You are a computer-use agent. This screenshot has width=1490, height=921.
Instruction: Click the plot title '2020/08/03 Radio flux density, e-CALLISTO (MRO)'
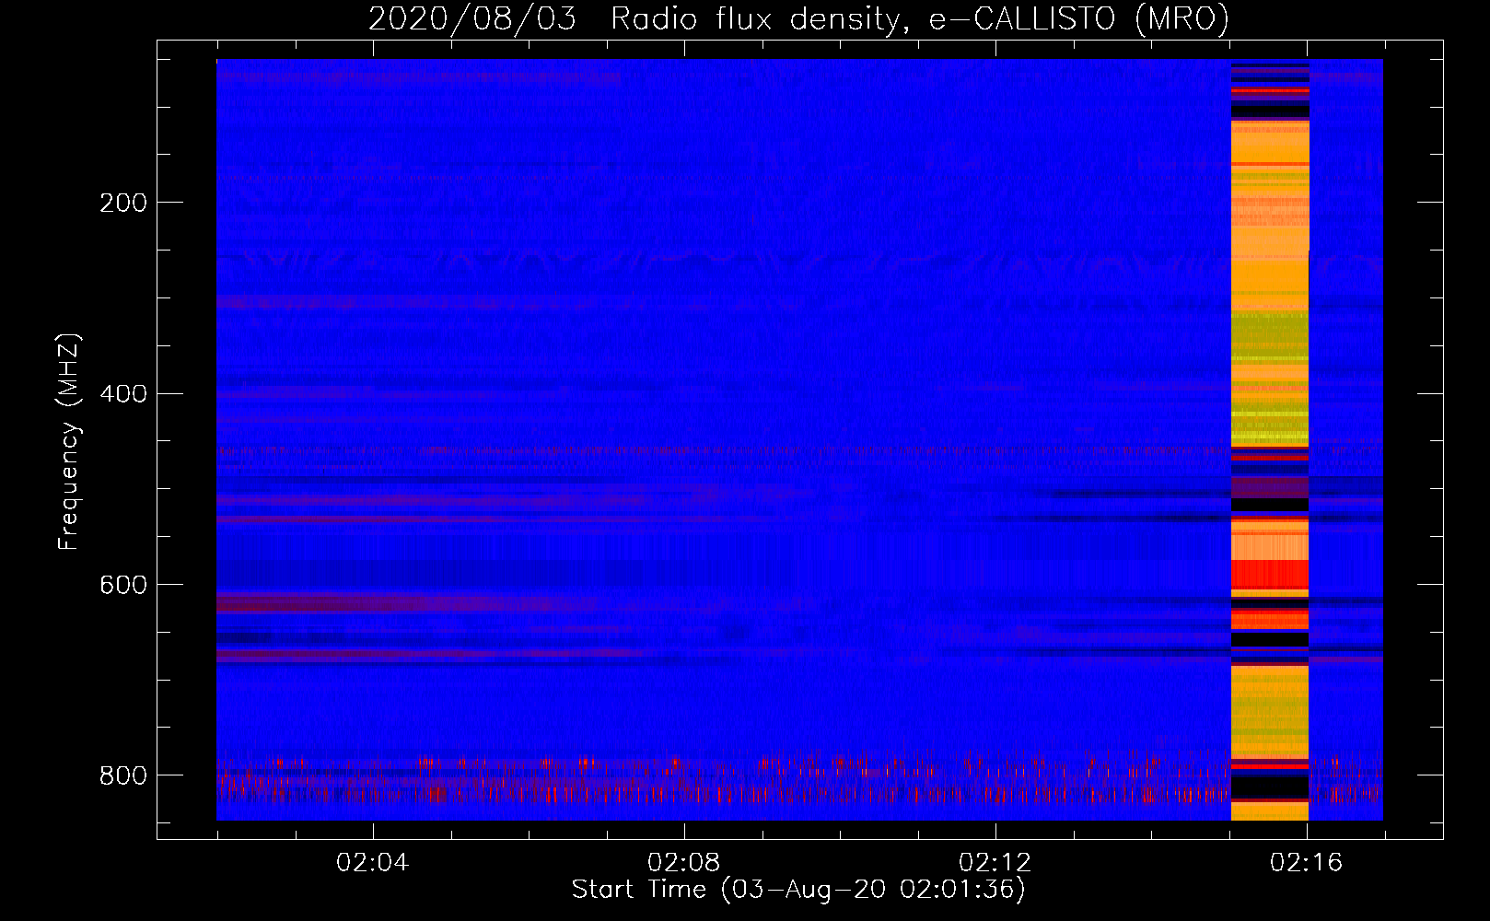tap(798, 19)
